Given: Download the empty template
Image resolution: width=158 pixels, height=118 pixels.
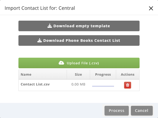Looking at the screenshot, I should (79, 26).
